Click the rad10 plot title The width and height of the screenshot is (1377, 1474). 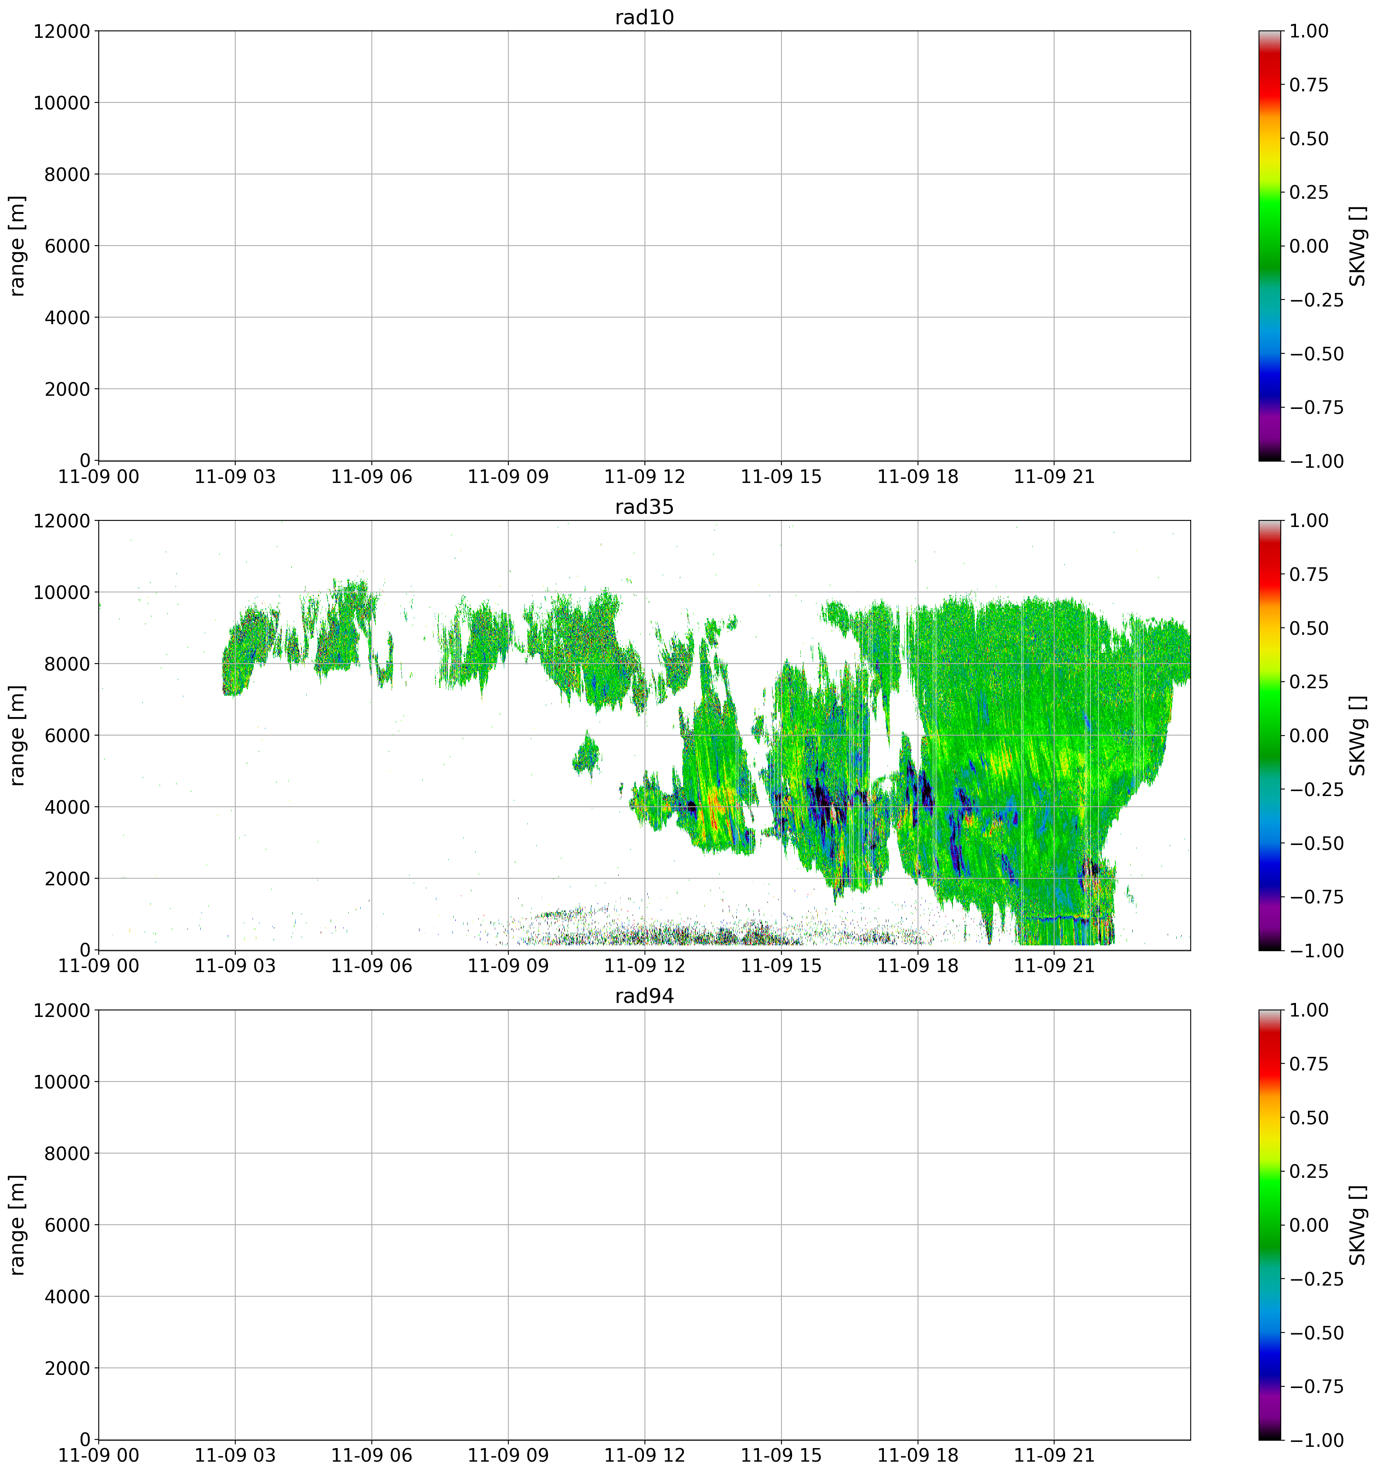[644, 18]
